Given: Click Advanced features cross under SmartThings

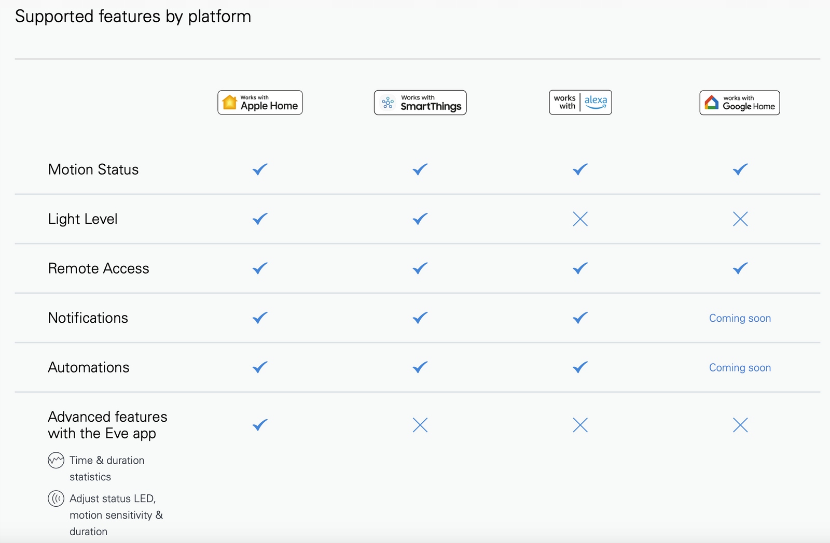Looking at the screenshot, I should 420,425.
